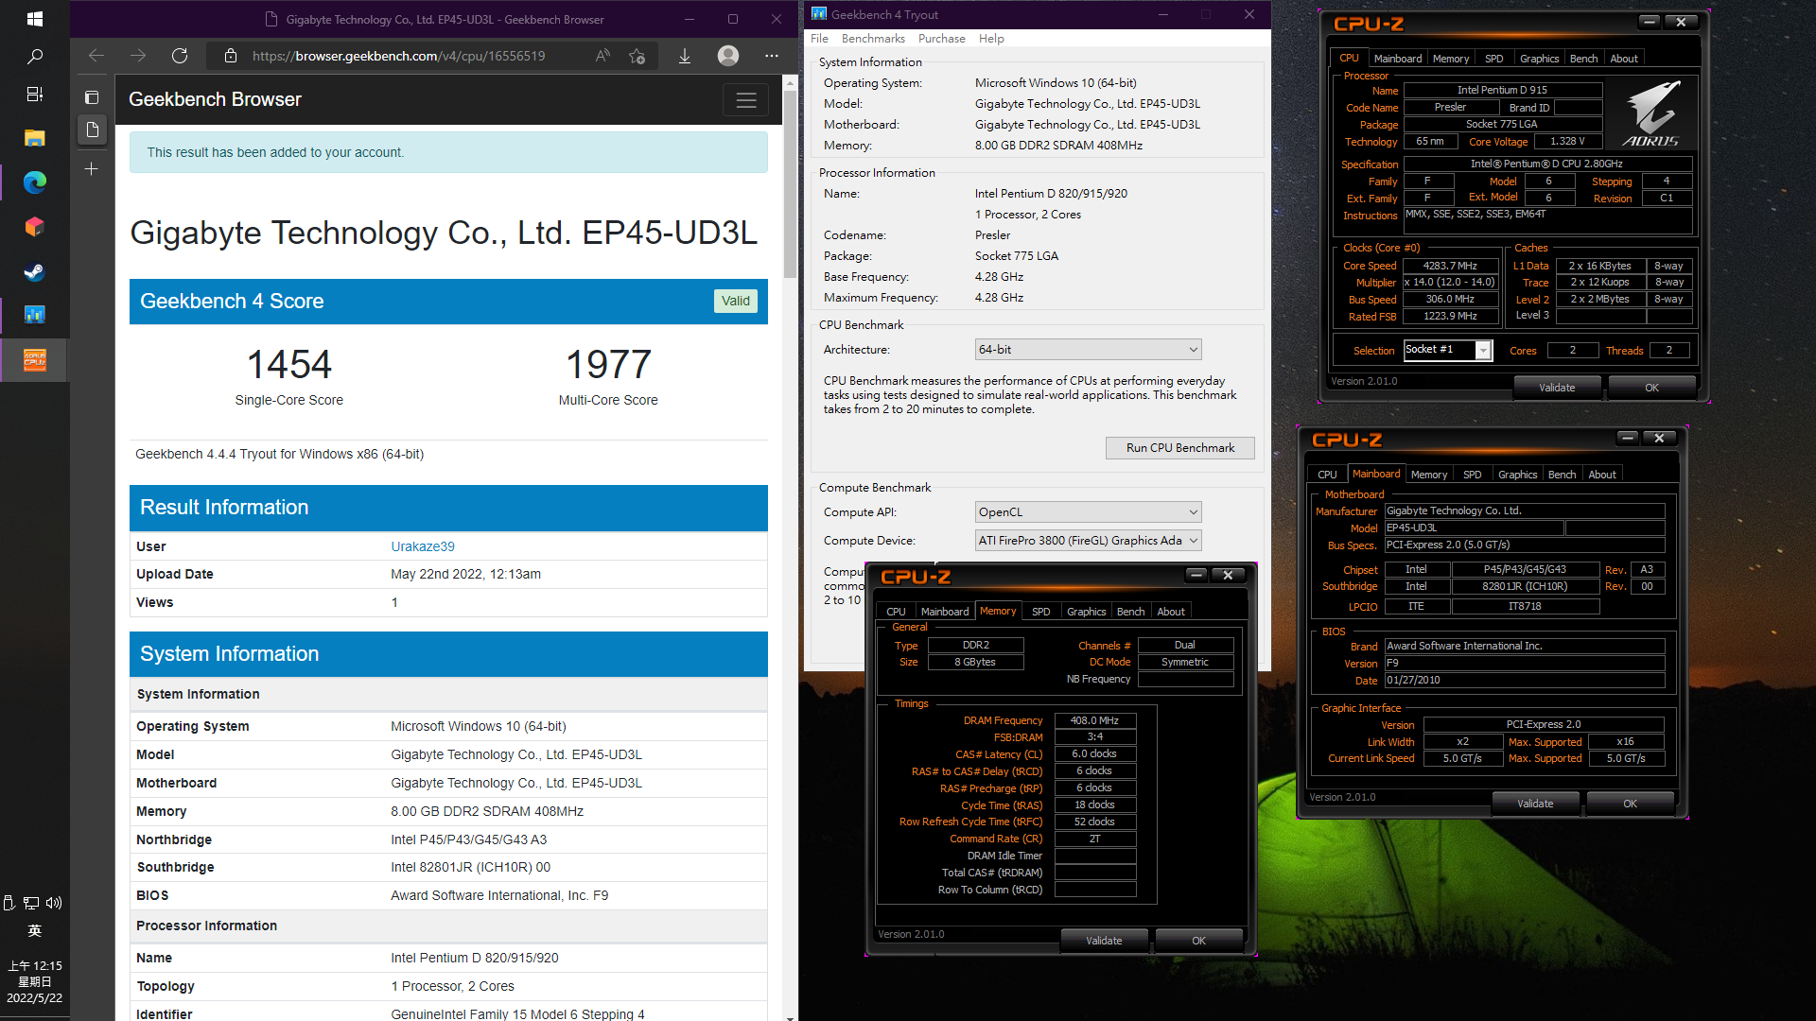Click the browser back arrow
This screenshot has height=1021, width=1816.
point(96,56)
